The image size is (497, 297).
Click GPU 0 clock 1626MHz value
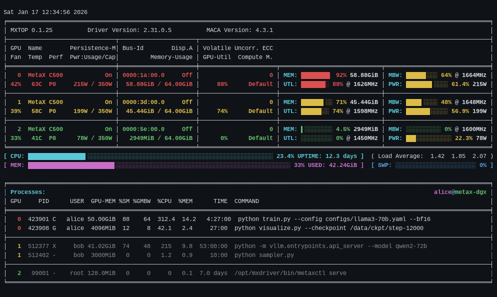tap(365, 84)
